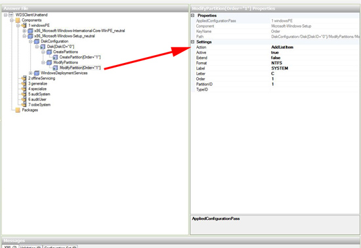
Task: Collapse the 1 windowsPE pass node
Action: (18, 26)
